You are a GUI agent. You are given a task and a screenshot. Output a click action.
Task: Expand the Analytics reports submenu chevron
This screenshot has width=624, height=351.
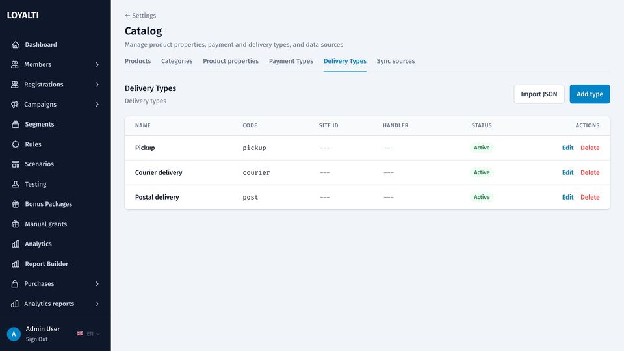(97, 304)
